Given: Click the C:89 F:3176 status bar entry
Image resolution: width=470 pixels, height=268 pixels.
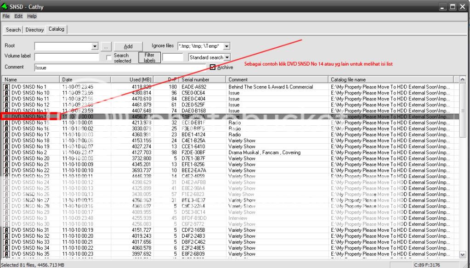Looking at the screenshot, I should (427, 265).
